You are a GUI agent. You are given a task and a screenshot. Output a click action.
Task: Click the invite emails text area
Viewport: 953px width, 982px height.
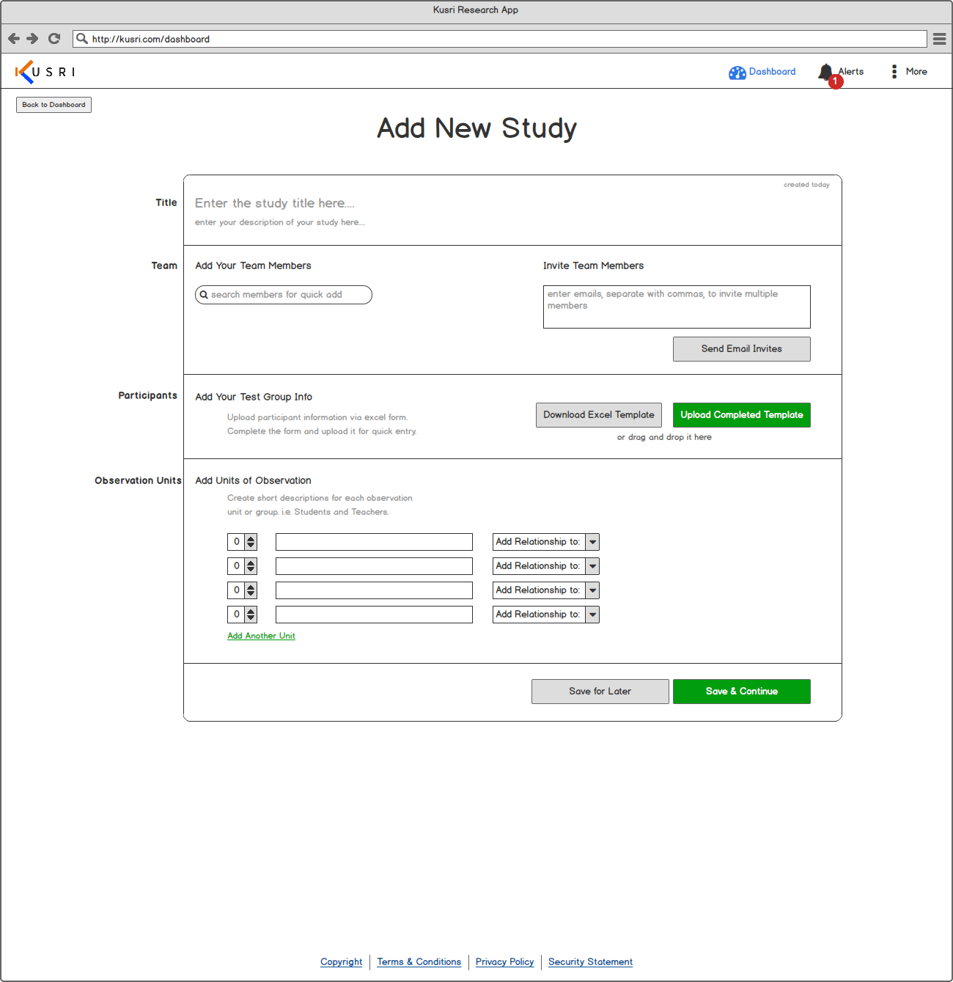tap(677, 307)
